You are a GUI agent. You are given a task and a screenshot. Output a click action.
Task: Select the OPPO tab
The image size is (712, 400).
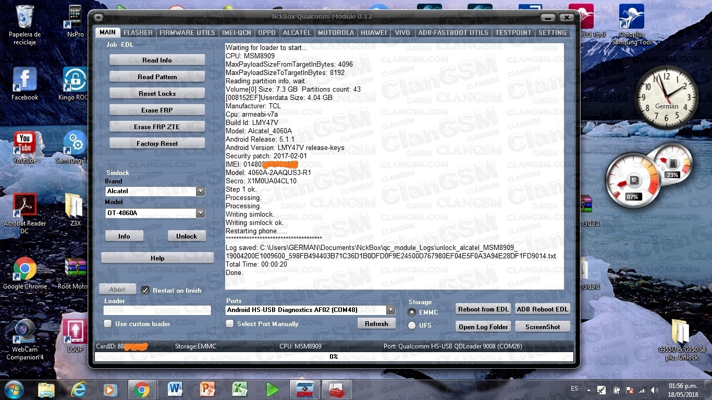267,32
